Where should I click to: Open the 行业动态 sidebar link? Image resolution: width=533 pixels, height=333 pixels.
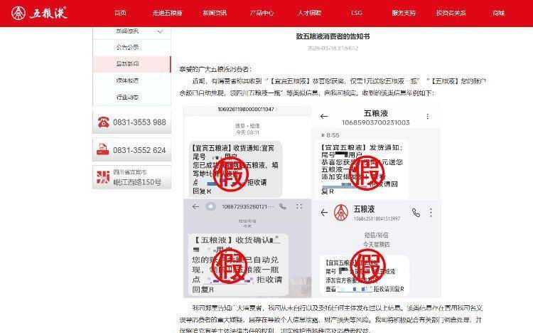tap(128, 97)
